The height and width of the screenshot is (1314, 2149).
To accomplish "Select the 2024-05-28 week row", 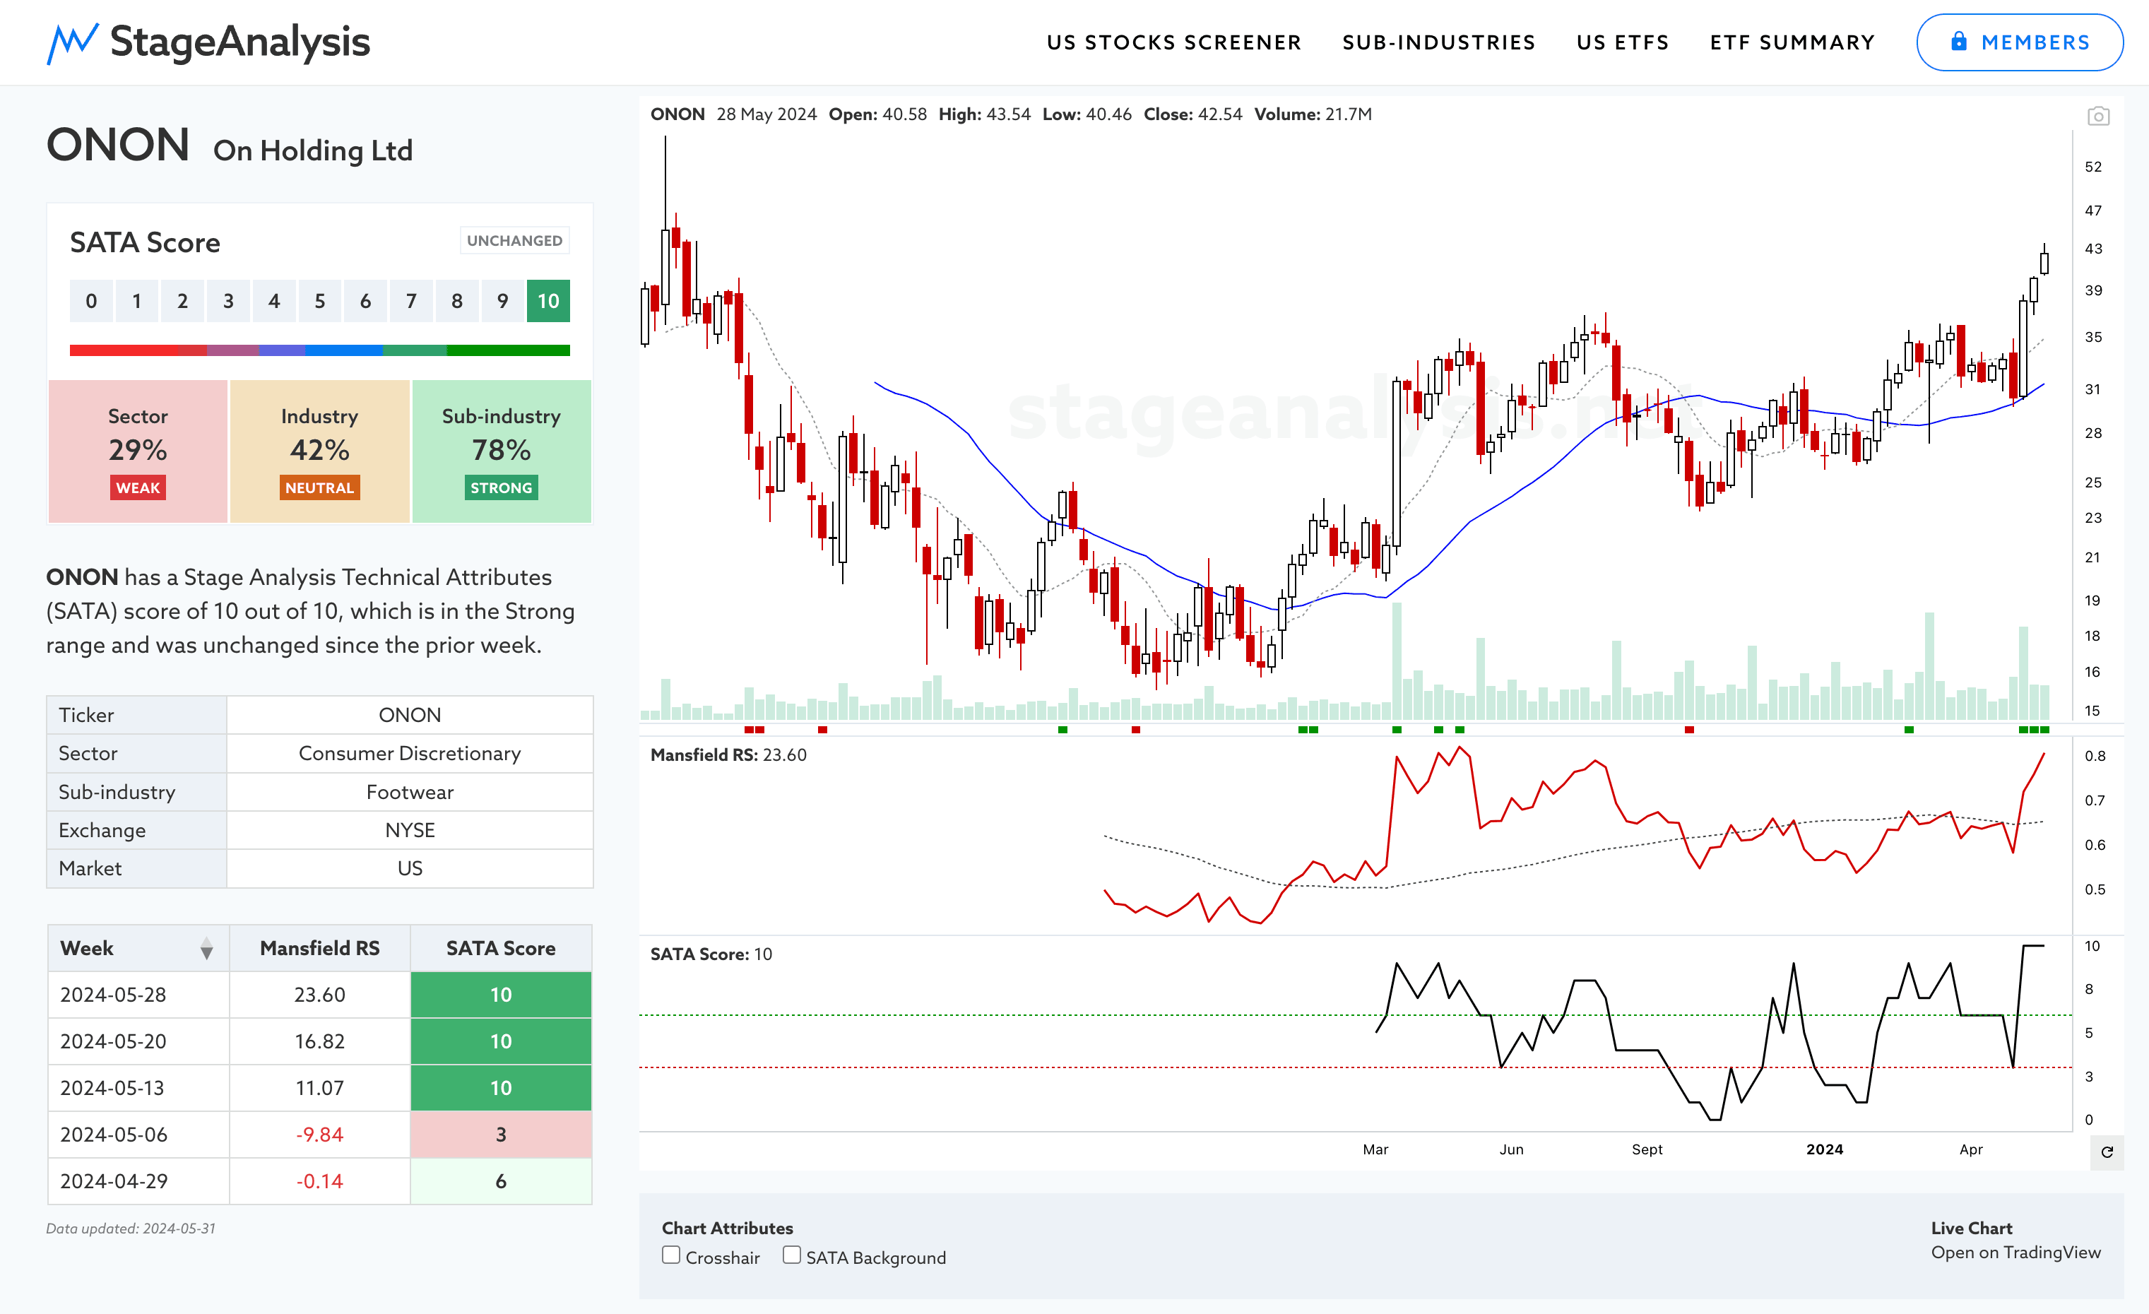I will coord(319,995).
